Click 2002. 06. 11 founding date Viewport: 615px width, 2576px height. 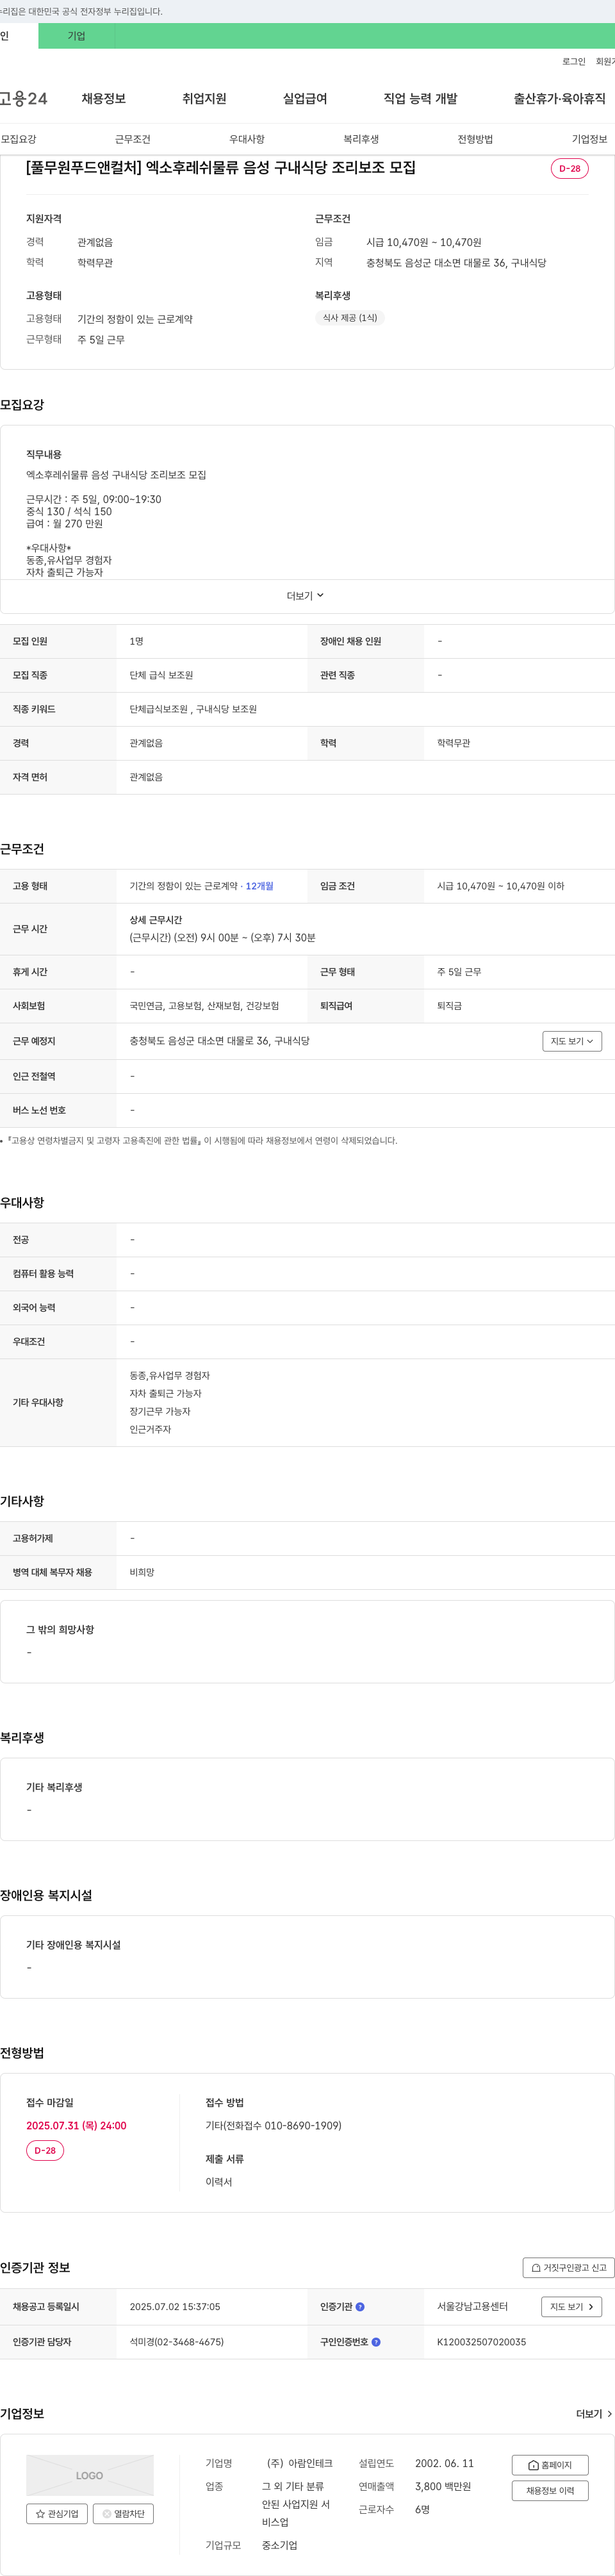pyautogui.click(x=444, y=2463)
